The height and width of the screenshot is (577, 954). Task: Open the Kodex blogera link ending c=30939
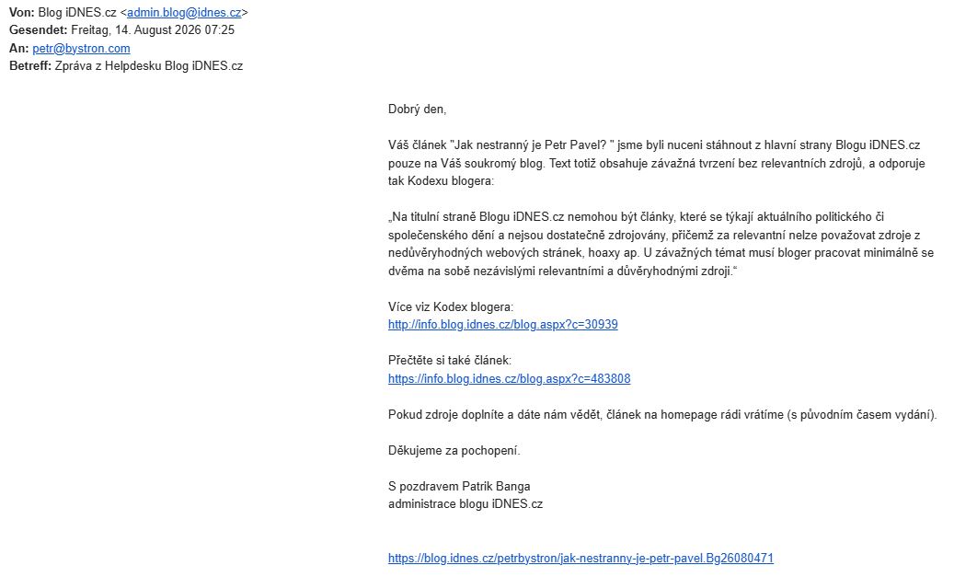(x=502, y=325)
